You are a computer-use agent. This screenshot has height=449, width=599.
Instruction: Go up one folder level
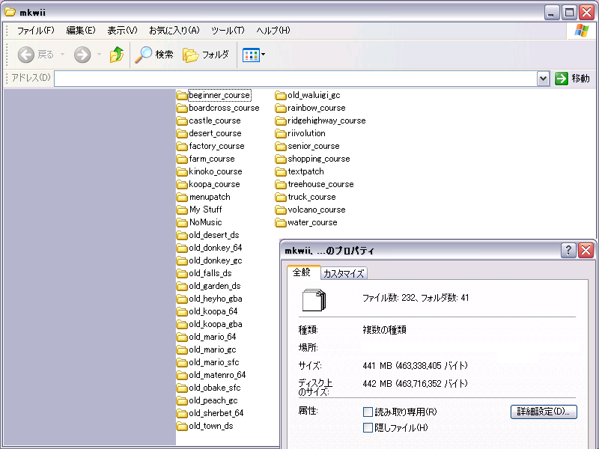coord(117,55)
